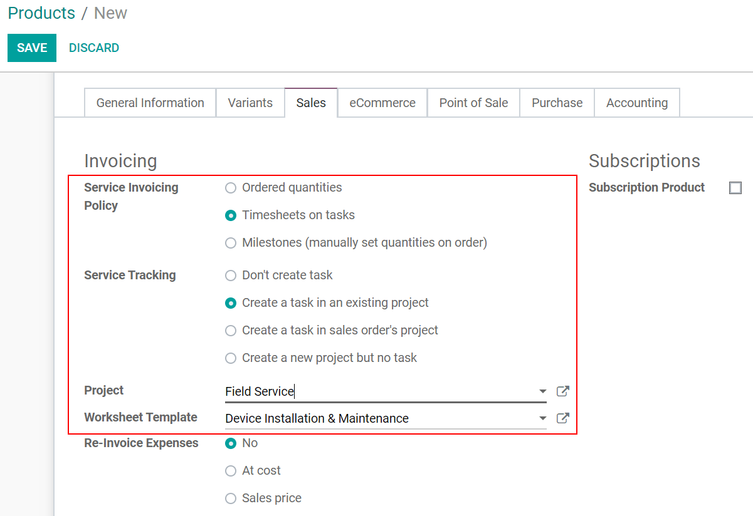Image resolution: width=753 pixels, height=516 pixels.
Task: Select Create a new project but no task
Action: point(231,358)
